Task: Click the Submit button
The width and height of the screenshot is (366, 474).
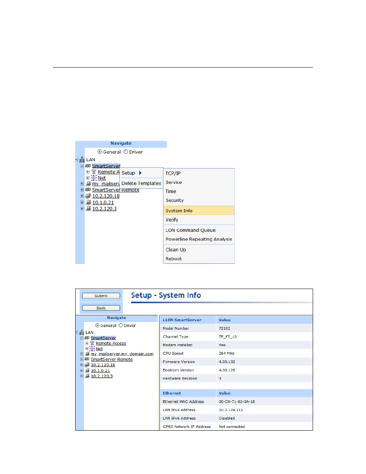Action: pos(101,296)
